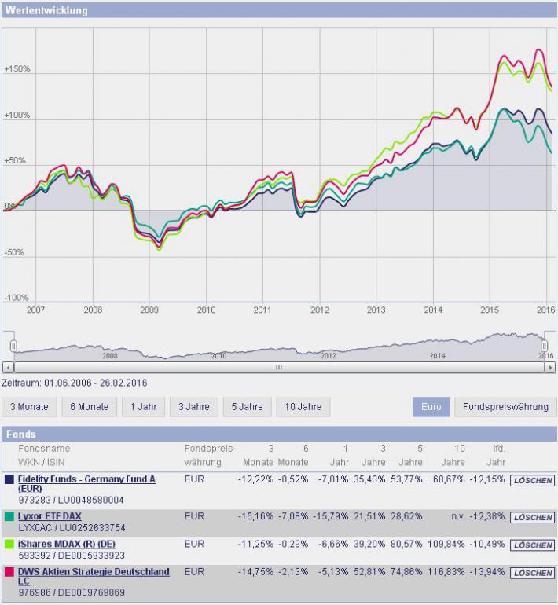
Task: Select the 10 Jahre time range
Action: [303, 407]
